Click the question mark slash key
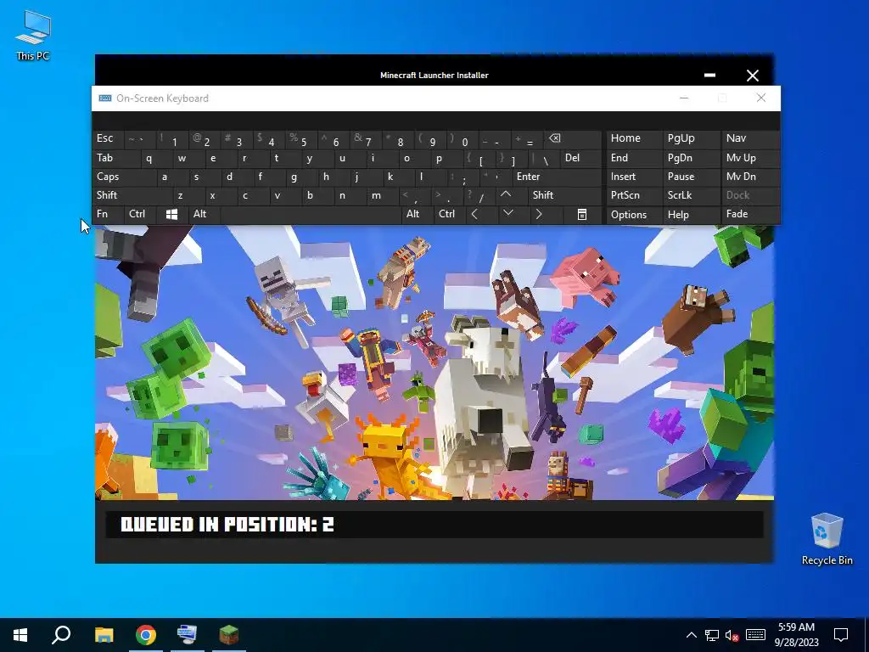 (479, 195)
